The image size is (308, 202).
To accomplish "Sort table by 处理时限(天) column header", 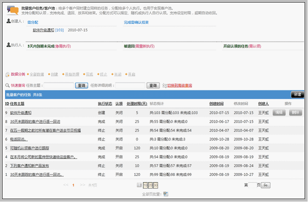I will click(137, 104).
